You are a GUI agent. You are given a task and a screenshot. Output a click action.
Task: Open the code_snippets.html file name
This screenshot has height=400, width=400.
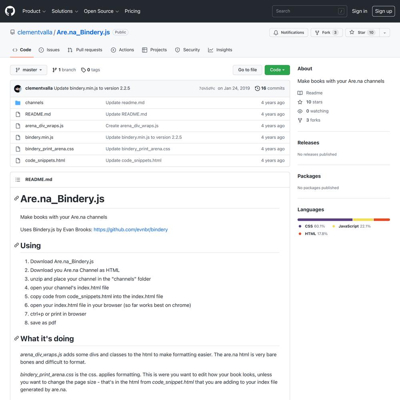coord(45,161)
